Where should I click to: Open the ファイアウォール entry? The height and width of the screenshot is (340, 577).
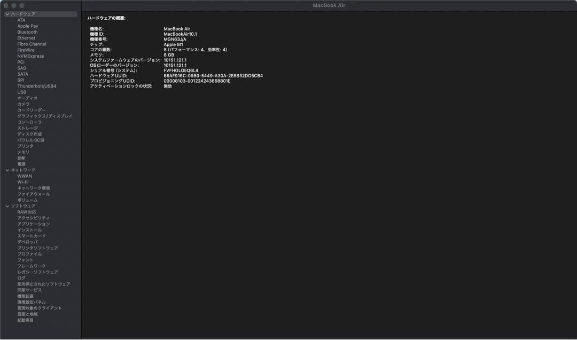(x=34, y=194)
